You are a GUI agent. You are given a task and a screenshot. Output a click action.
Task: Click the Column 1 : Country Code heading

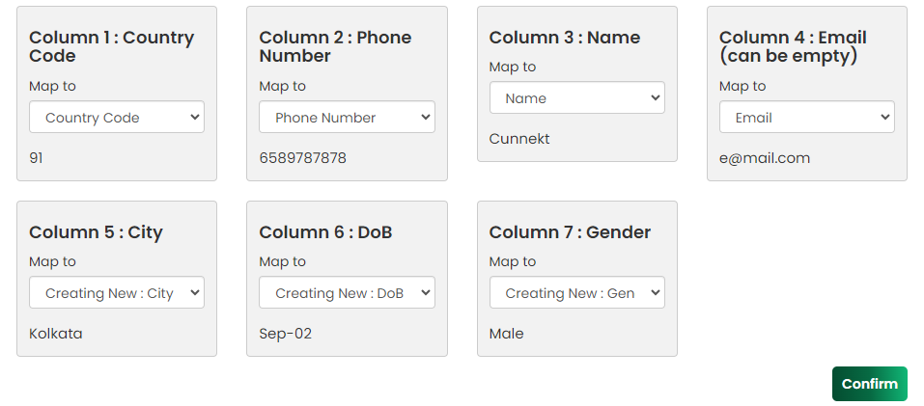pos(111,46)
